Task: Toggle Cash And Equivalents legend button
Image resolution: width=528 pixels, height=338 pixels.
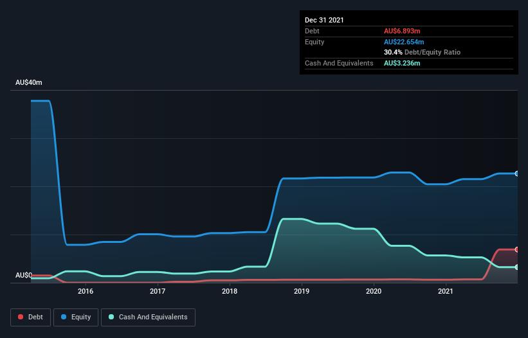Action: point(148,317)
